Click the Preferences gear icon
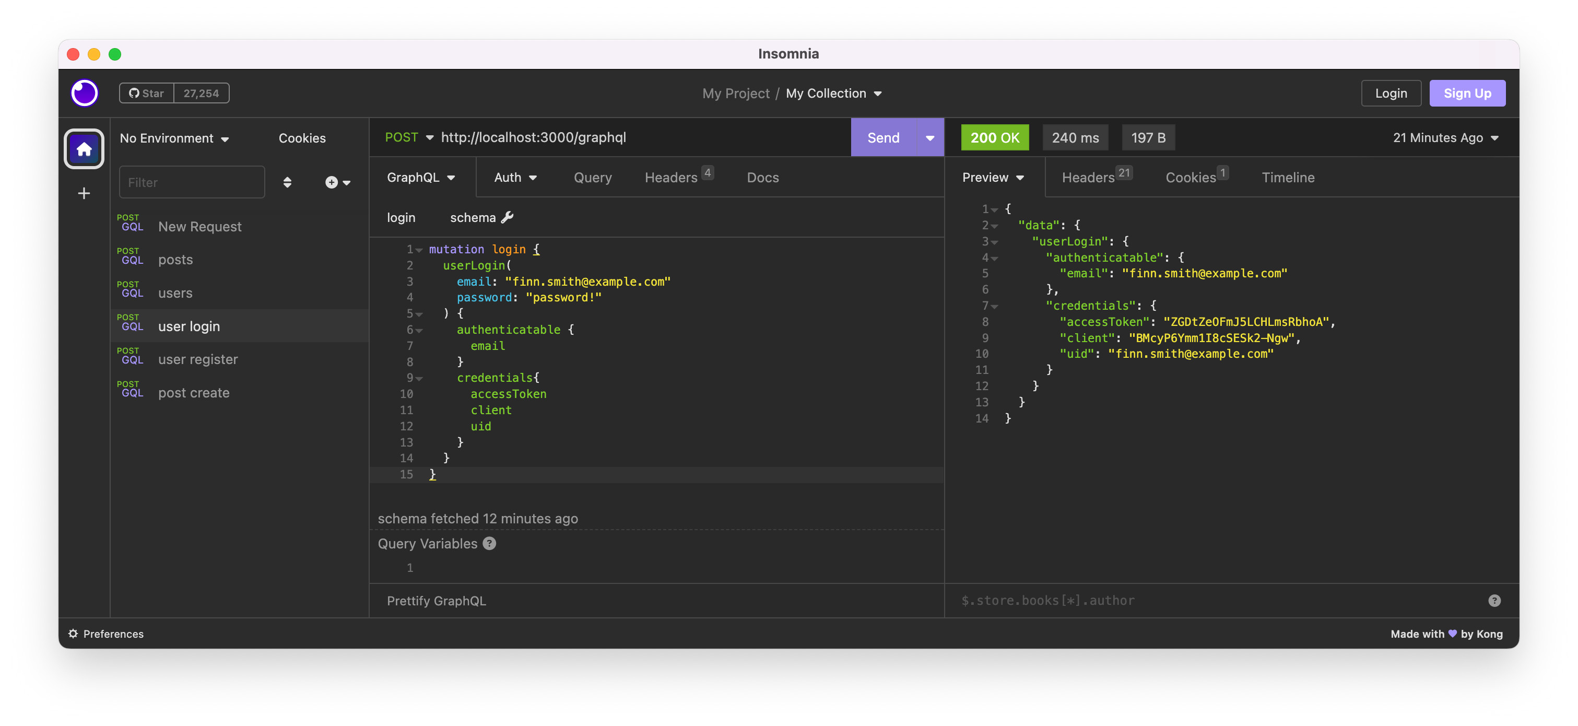The image size is (1578, 726). 73,634
